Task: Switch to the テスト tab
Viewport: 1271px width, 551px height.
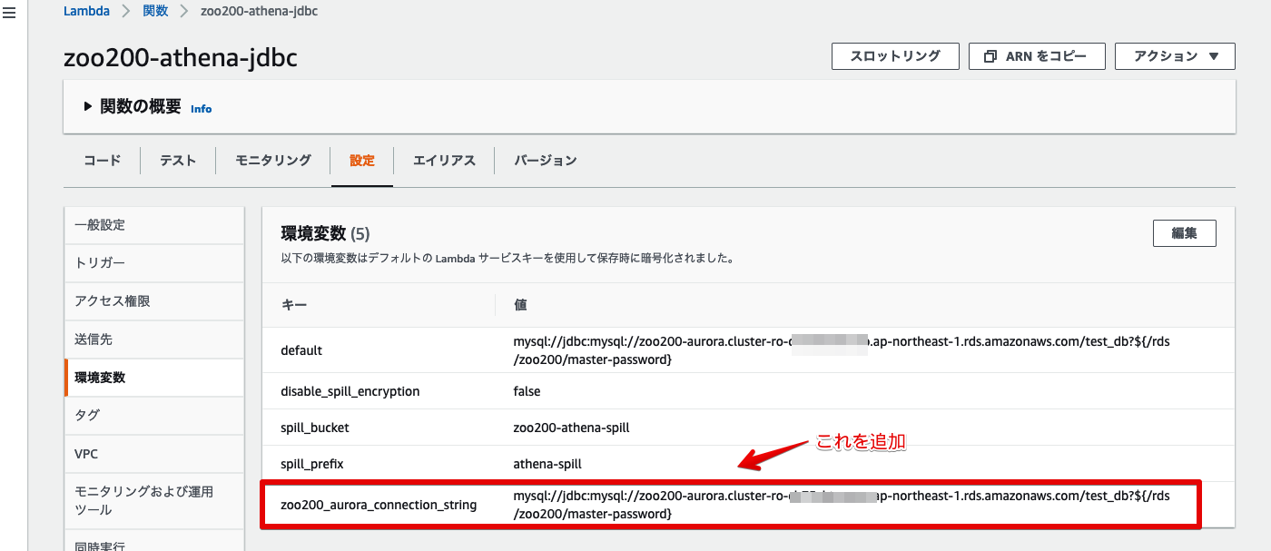Action: pyautogui.click(x=178, y=160)
